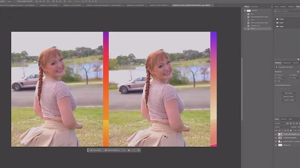300x168 pixels.
Task: Hide the Background layer
Action: click(x=276, y=145)
